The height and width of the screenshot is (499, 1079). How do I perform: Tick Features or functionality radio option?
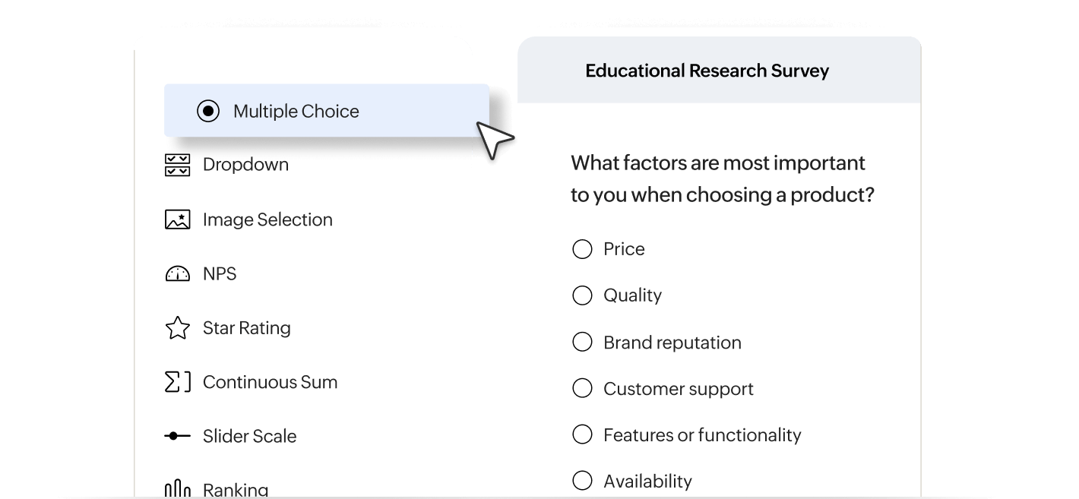coord(582,435)
